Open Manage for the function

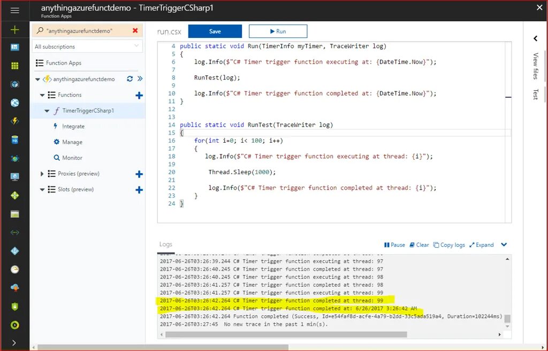point(72,142)
